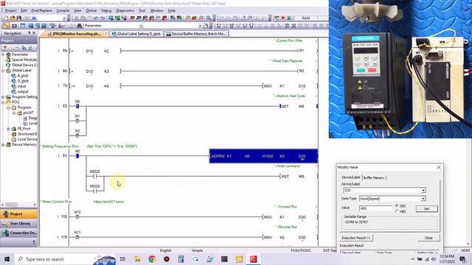Click the Structured Data Types tree icon
The width and height of the screenshot is (472, 265).
(x=14, y=134)
